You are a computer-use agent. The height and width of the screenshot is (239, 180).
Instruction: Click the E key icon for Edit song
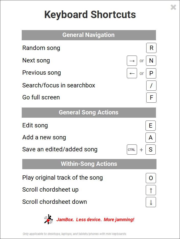(151, 126)
